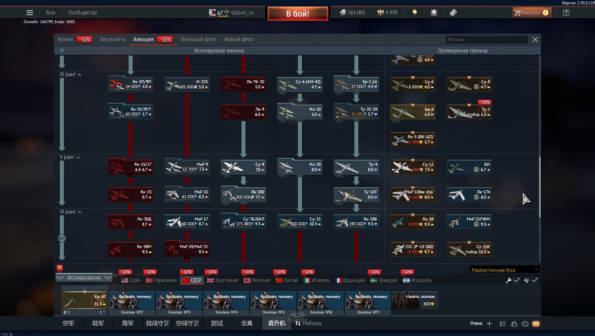Open the chat bubble icon
595x336 pixels.
(525, 324)
